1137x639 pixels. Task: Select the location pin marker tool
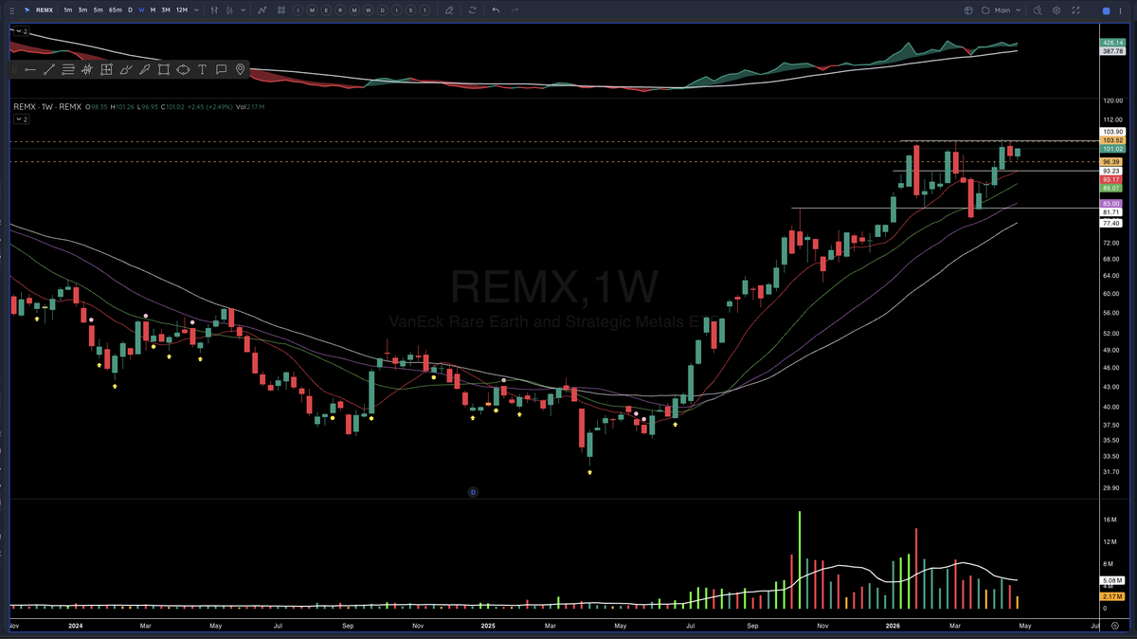[241, 69]
